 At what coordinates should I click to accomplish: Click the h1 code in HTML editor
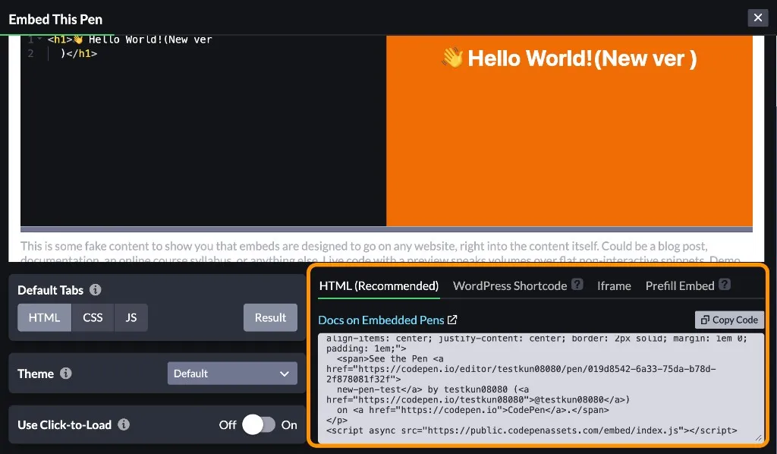click(x=130, y=46)
